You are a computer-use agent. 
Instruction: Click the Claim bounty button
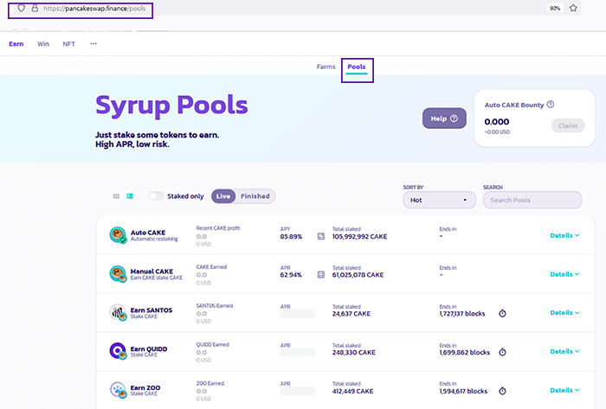(568, 125)
